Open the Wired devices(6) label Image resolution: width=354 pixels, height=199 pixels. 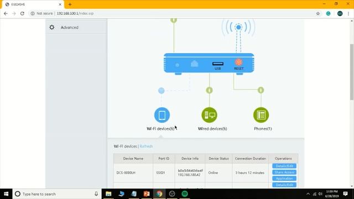212,129
